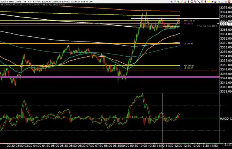Click the arrow-to-bar scroll icon
Screen dimensions: 232x149
click(x=212, y=1)
